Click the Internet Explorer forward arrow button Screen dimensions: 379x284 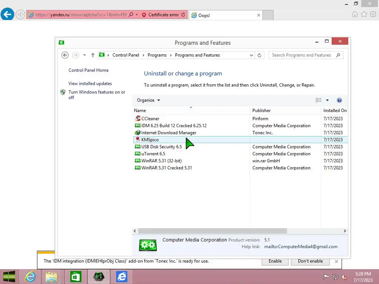(20, 14)
